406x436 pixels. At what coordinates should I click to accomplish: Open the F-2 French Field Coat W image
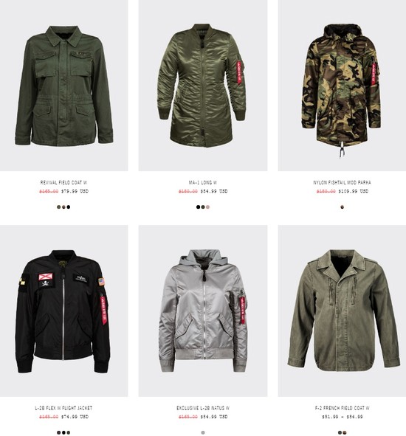click(342, 311)
